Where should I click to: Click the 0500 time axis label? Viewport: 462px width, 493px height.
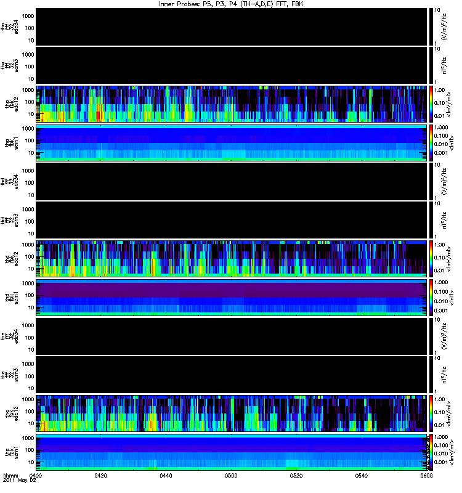tap(231, 475)
